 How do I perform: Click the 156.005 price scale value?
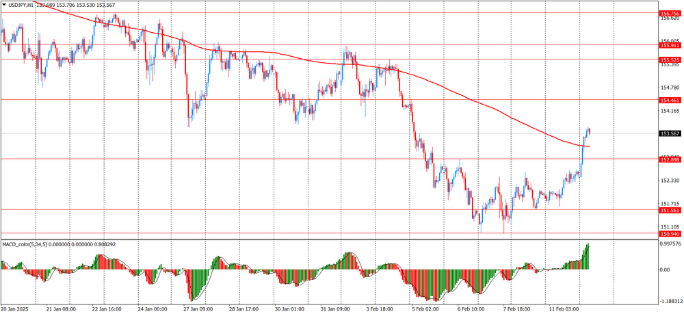[670, 40]
